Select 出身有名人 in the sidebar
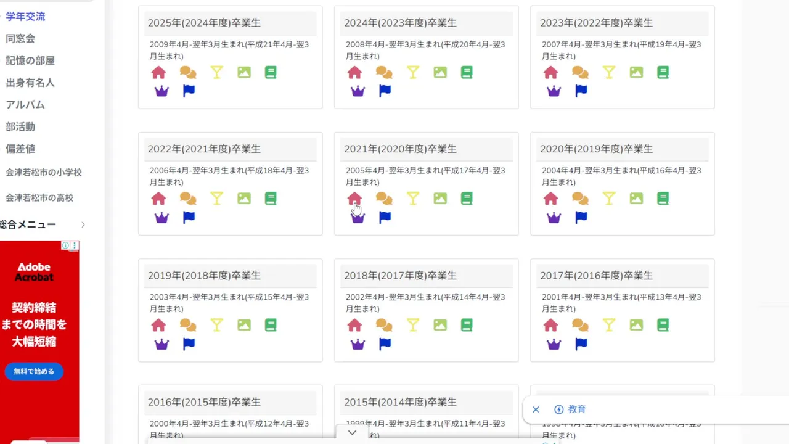Screen dimensions: 789x444 30,83
